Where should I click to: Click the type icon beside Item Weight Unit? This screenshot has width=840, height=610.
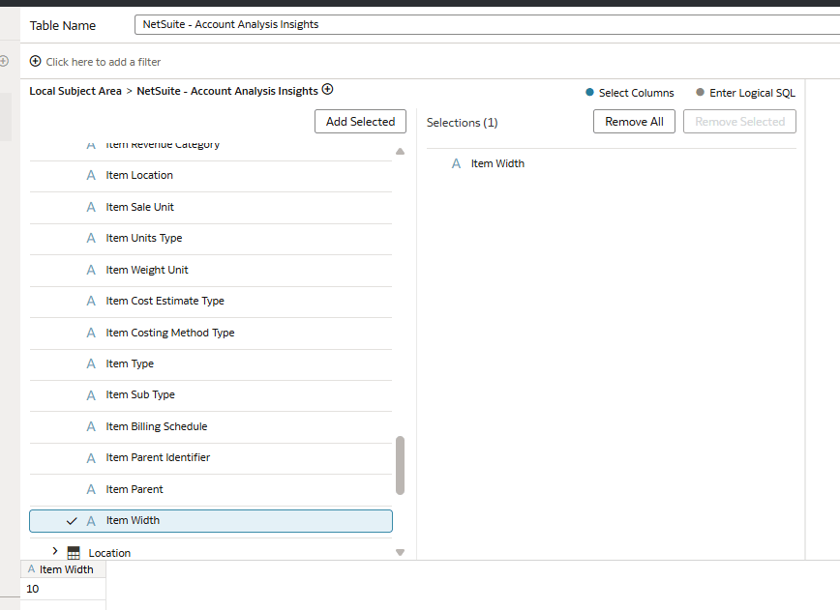[91, 271]
